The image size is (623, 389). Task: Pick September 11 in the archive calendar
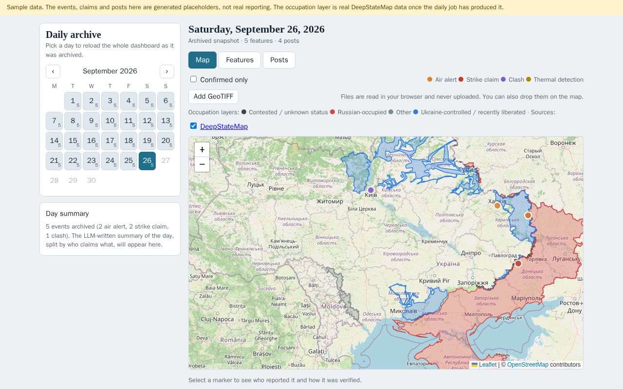pos(128,121)
